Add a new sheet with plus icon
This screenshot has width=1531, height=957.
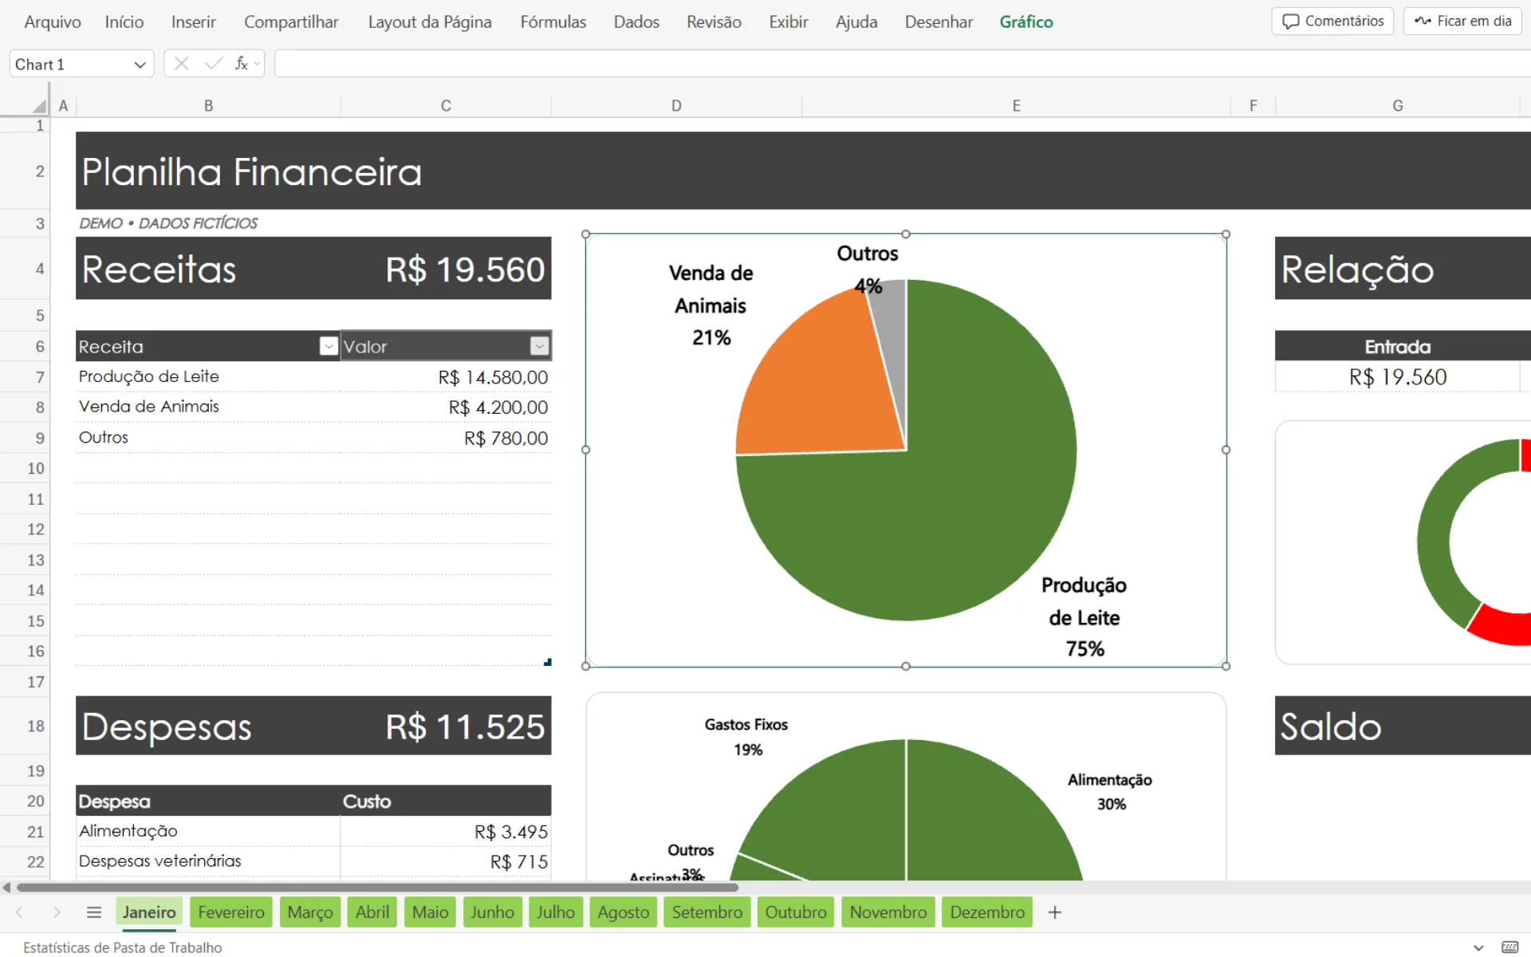[1054, 912]
